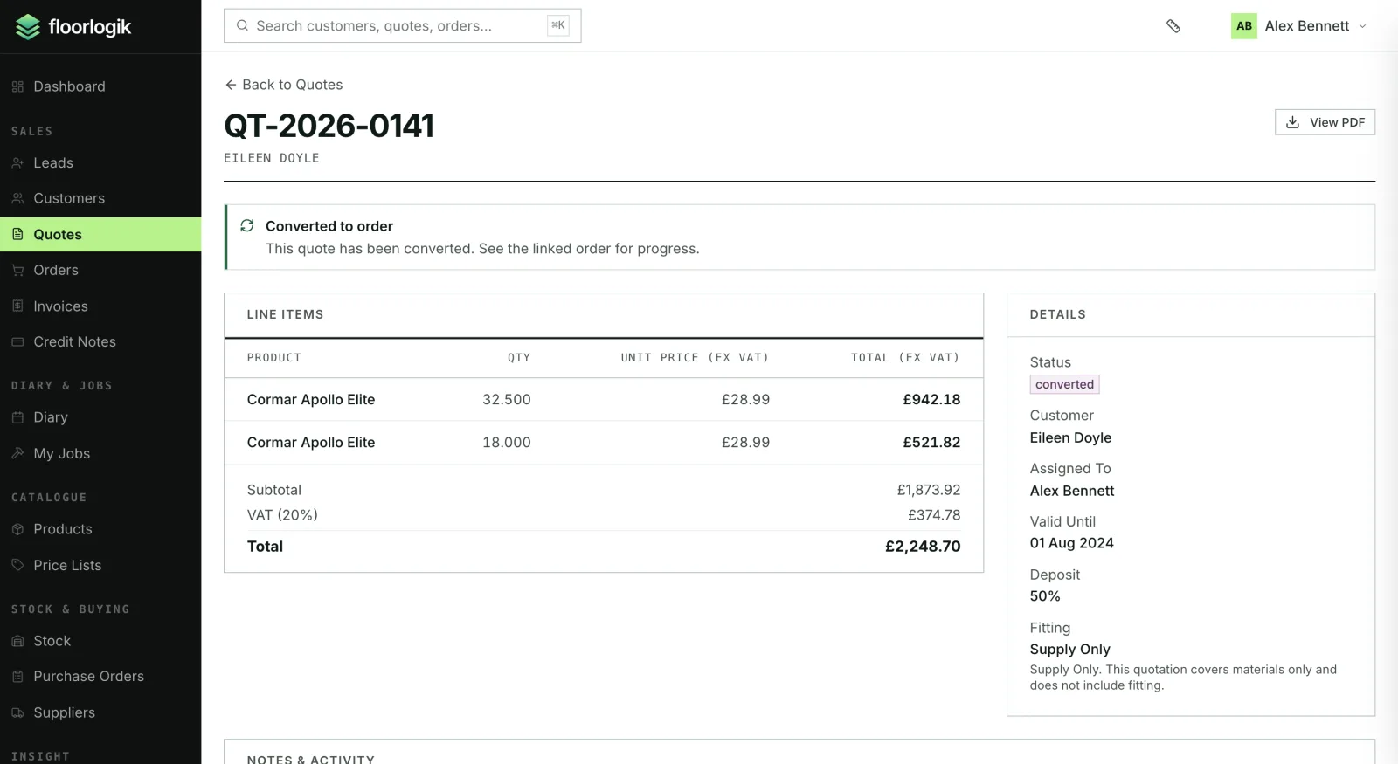Click the Diary calendar icon
The image size is (1398, 764).
click(17, 417)
